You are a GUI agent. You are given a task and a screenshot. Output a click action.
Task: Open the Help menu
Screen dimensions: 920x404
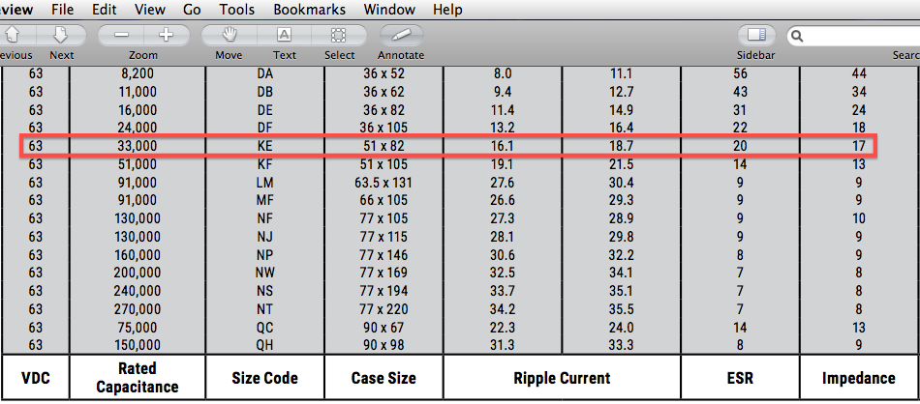(447, 10)
